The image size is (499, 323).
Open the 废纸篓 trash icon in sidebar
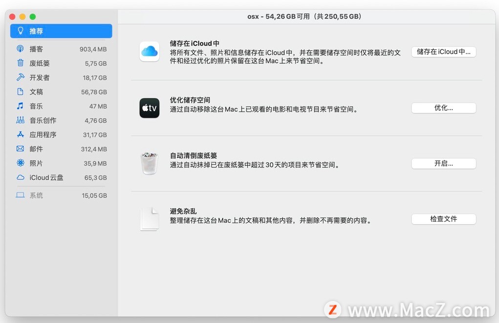[20, 63]
